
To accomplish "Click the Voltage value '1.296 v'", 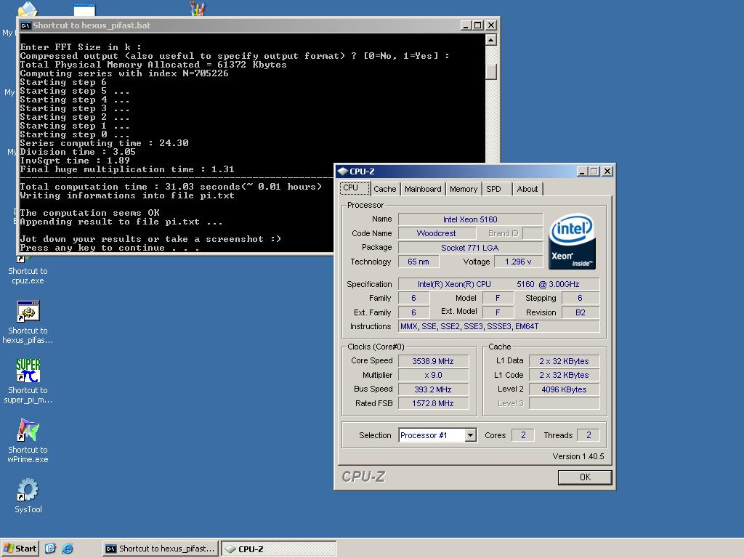I will click(518, 262).
